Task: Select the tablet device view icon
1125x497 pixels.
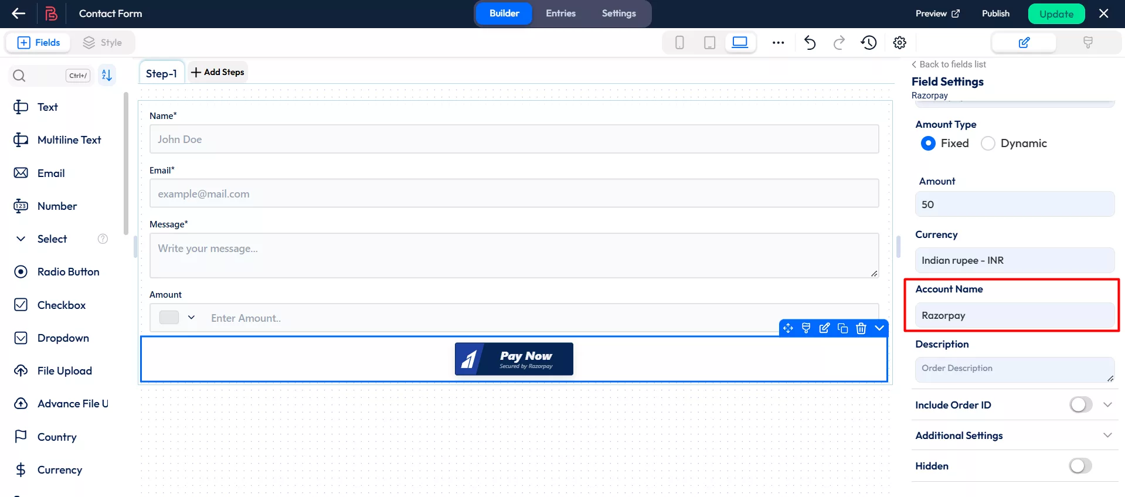Action: point(709,43)
